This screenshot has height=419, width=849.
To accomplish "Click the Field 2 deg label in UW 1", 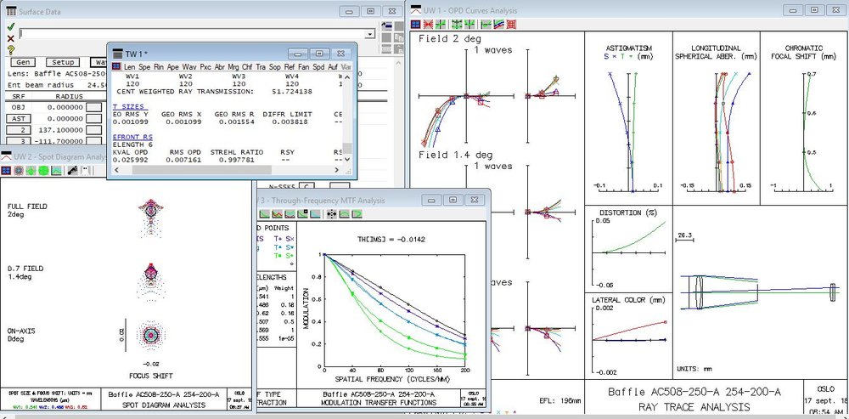I will pos(450,39).
